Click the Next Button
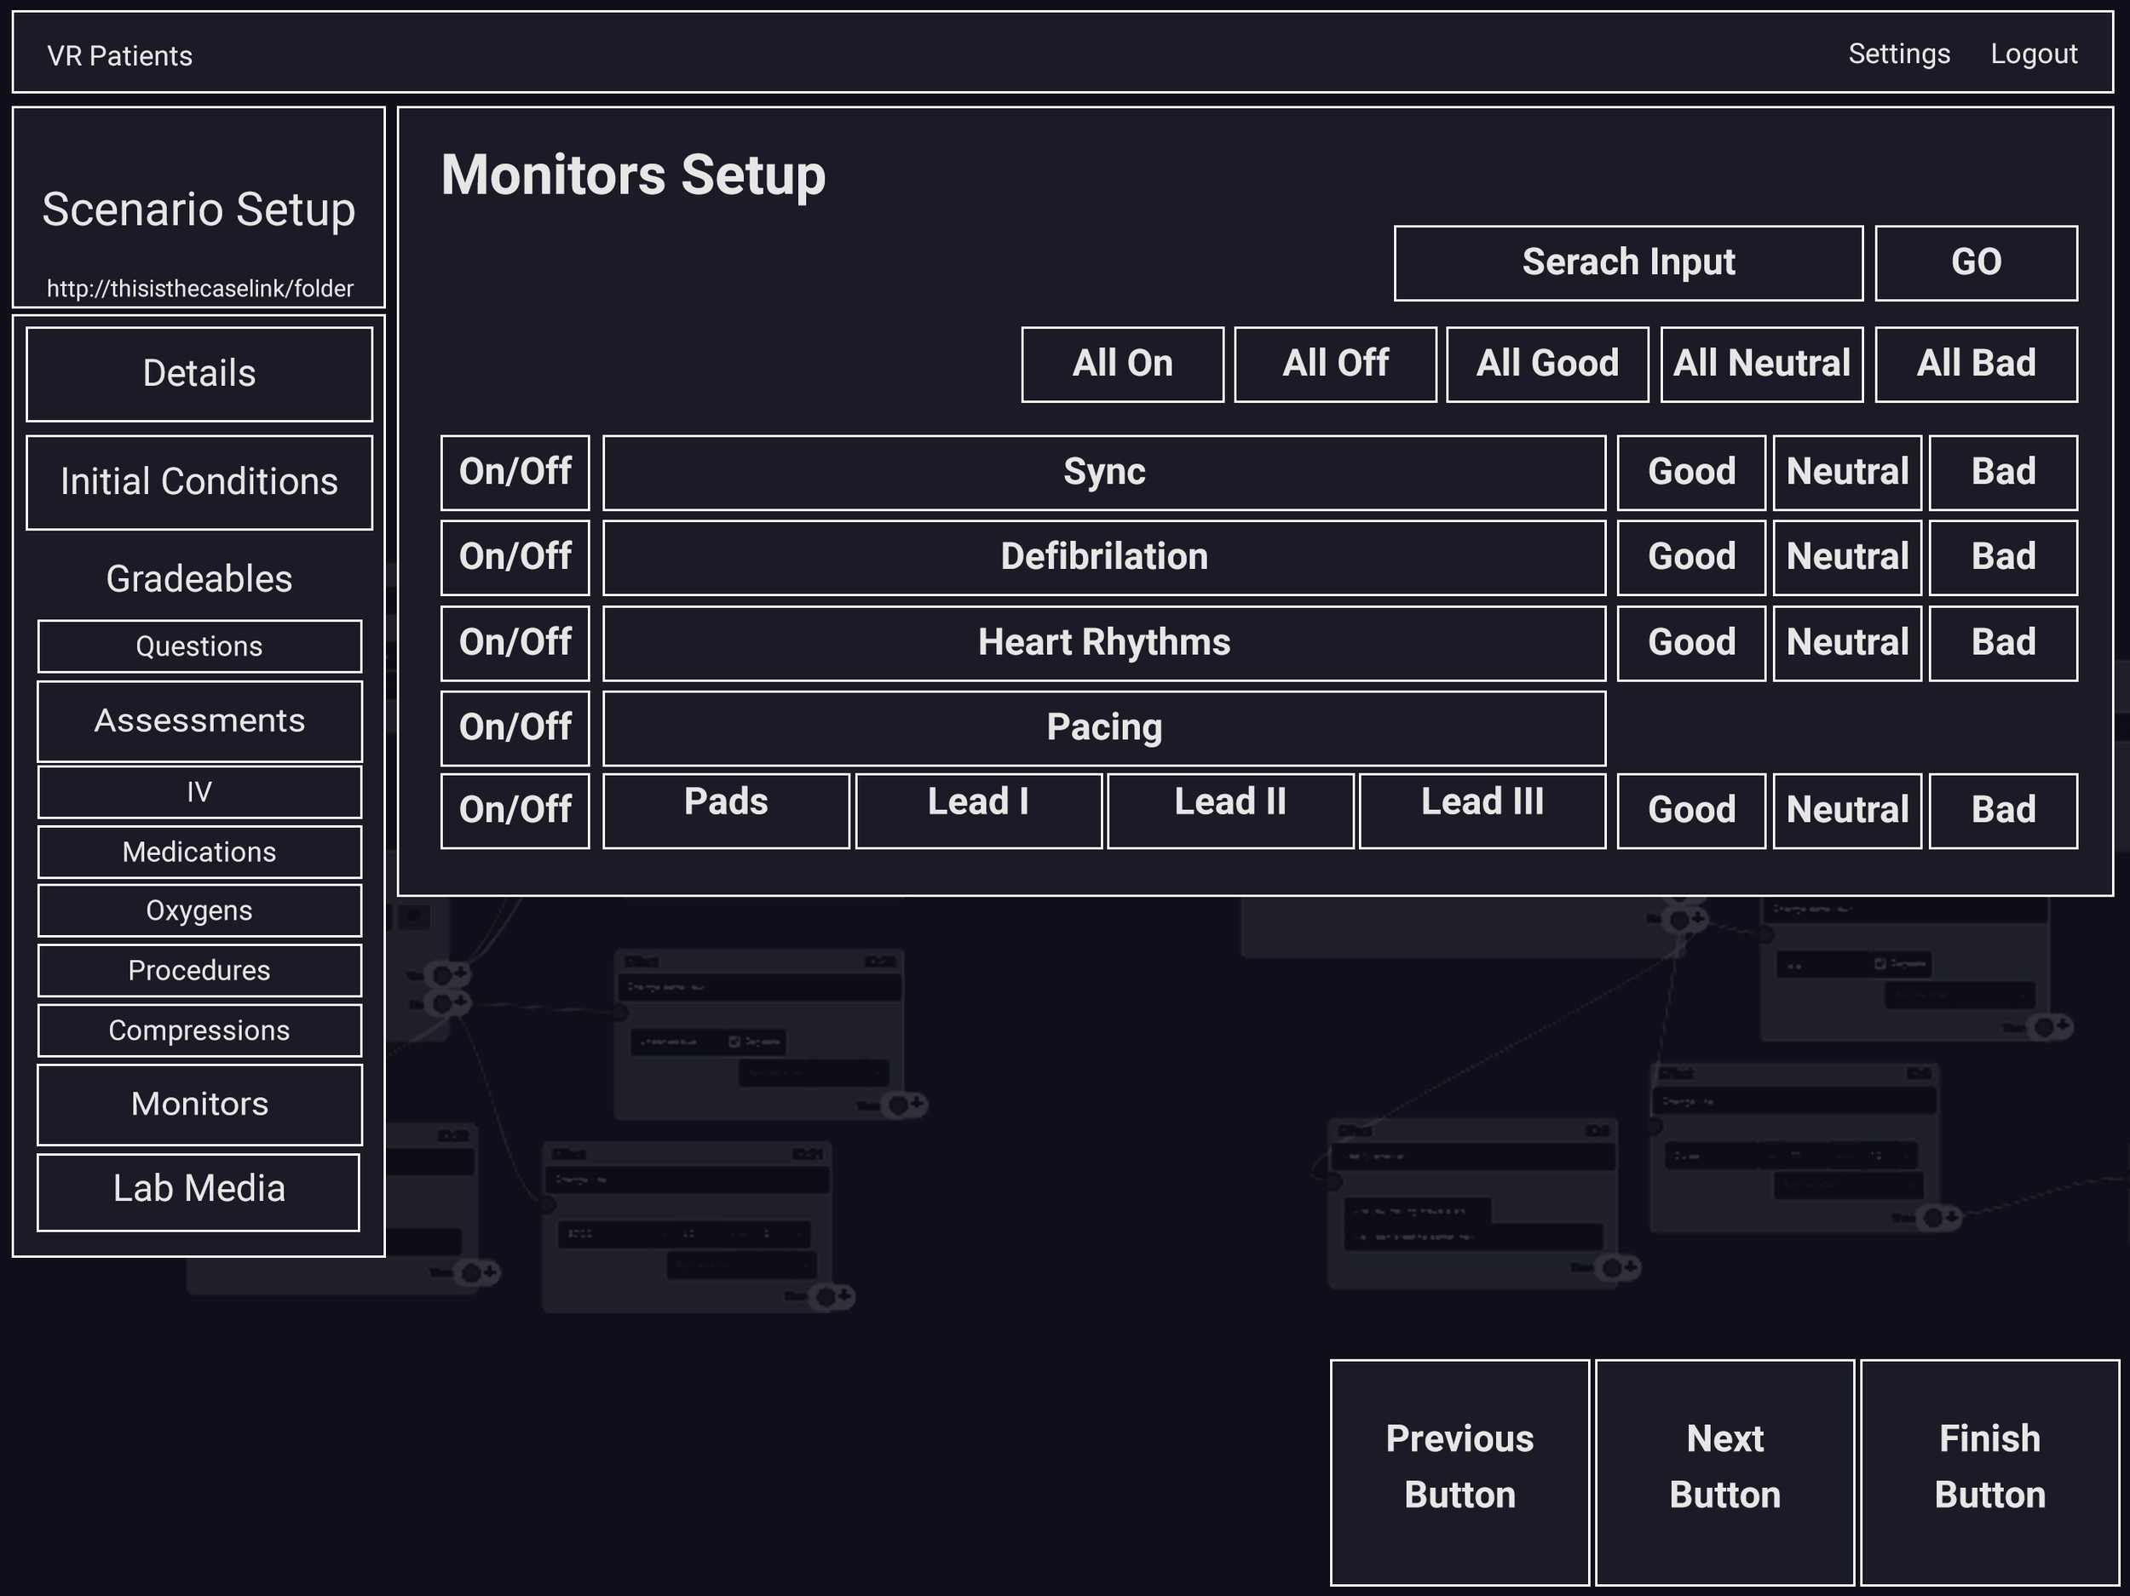 1724,1471
